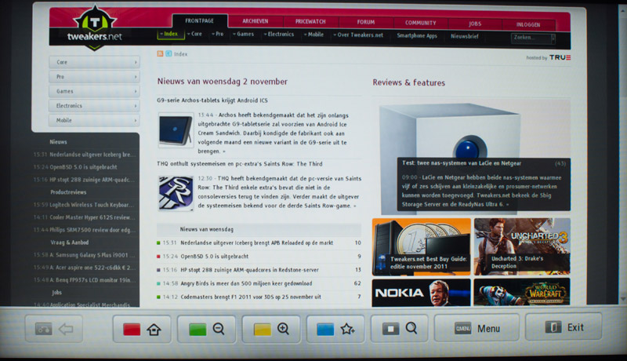Open the Jobs tab
Viewport: 627px width, 361px height.
475,24
